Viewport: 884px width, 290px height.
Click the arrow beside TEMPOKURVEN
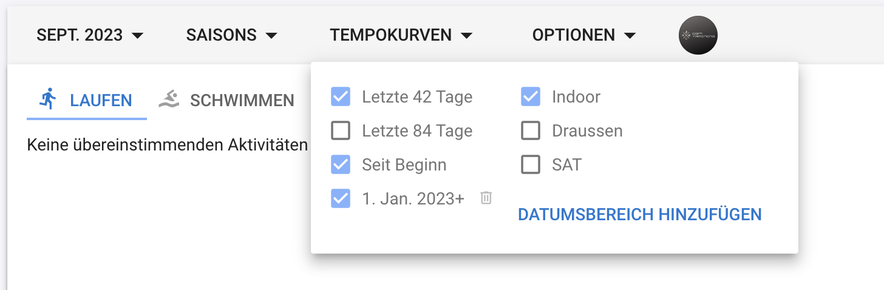(466, 36)
